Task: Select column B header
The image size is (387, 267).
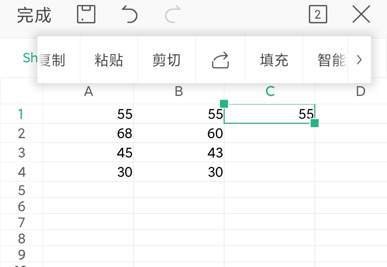Action: [x=179, y=92]
